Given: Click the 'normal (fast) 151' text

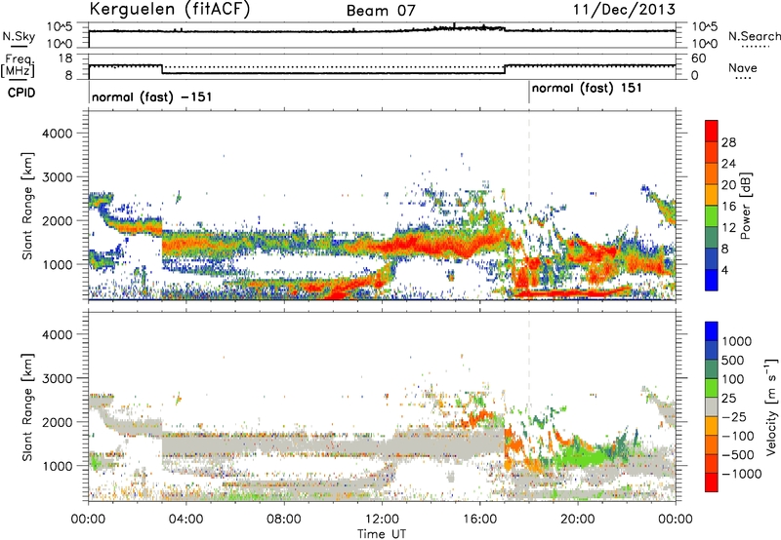Looking at the screenshot, I should click(x=587, y=89).
